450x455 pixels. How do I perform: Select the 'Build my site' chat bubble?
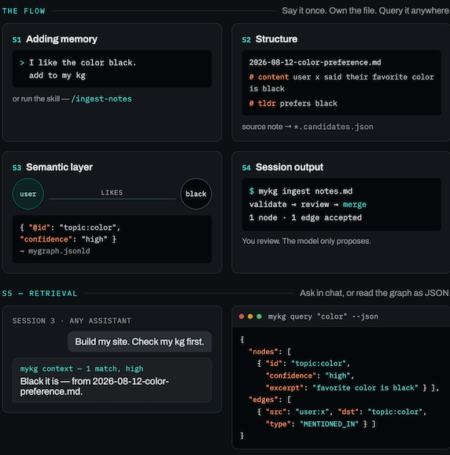coord(140,342)
